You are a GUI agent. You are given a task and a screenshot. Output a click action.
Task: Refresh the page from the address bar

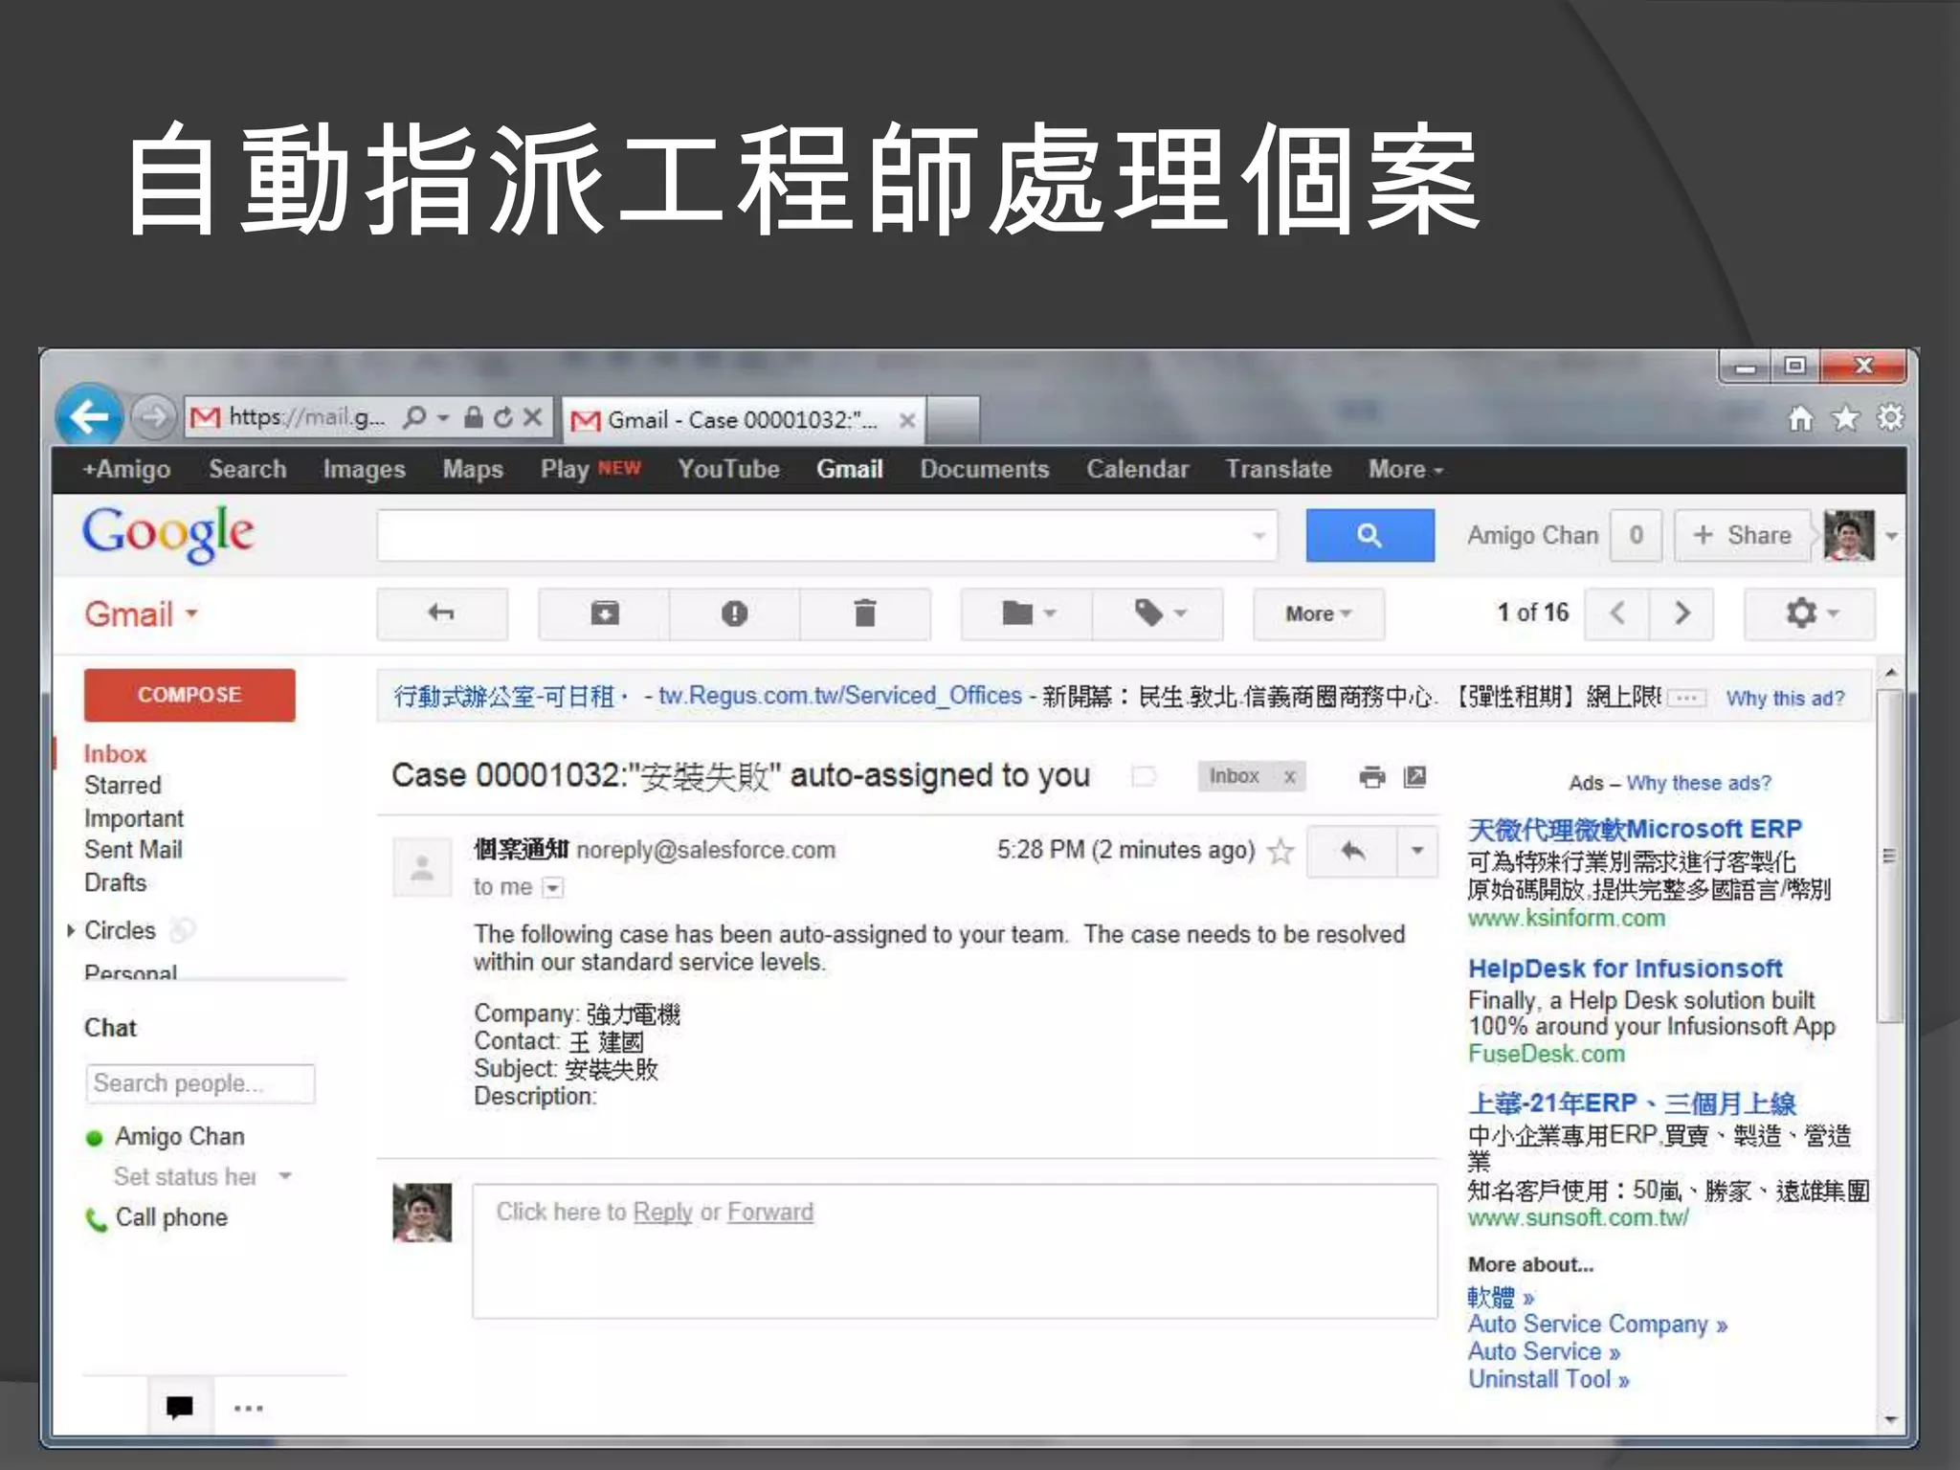tap(503, 417)
